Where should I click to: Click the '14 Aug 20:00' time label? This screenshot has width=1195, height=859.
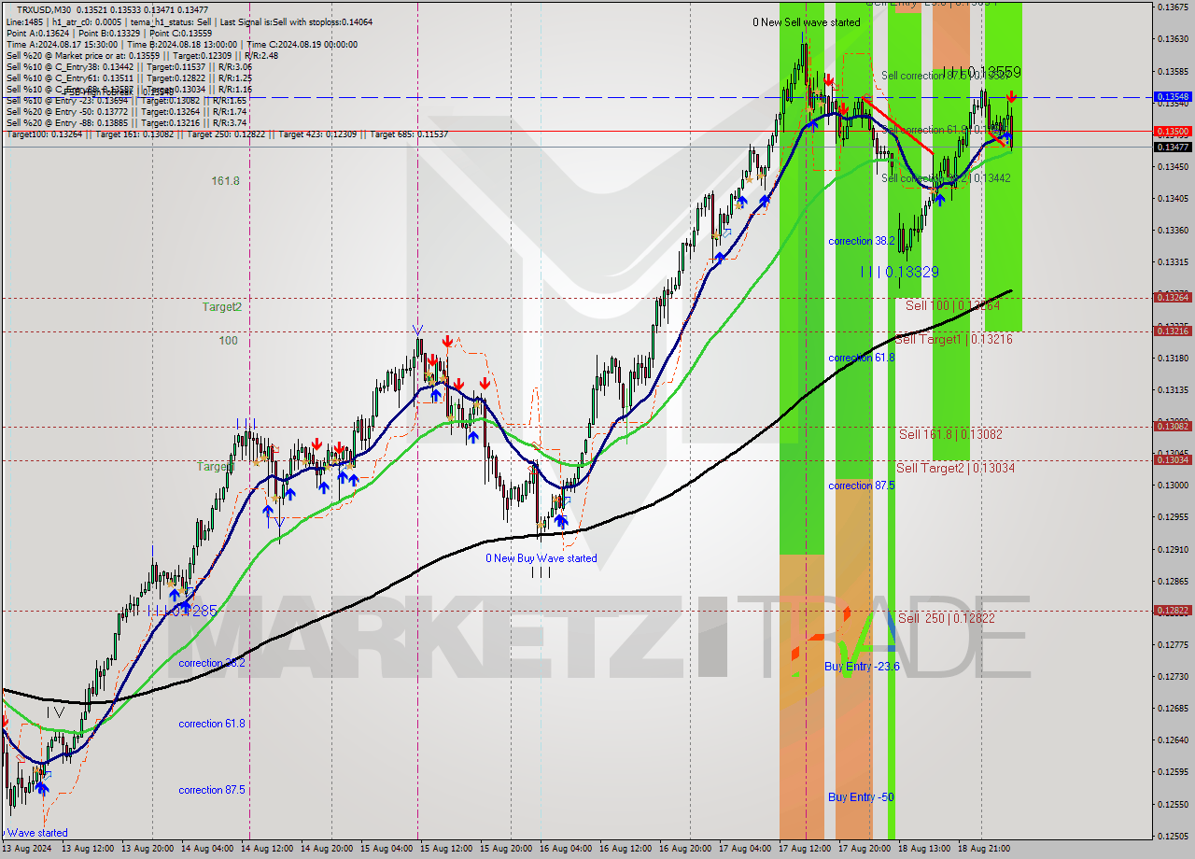tap(327, 849)
